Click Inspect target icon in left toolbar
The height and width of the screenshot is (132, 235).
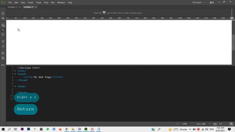(x=3, y=34)
